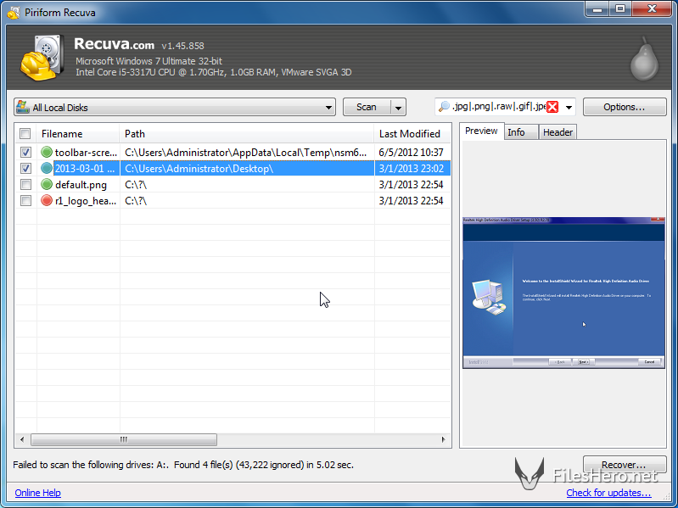Uncheck the 2013-03-01 file checkbox
678x508 pixels.
(x=25, y=168)
